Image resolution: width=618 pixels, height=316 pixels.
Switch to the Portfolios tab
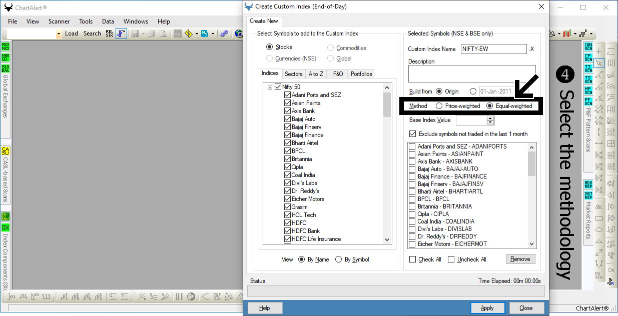pyautogui.click(x=361, y=74)
